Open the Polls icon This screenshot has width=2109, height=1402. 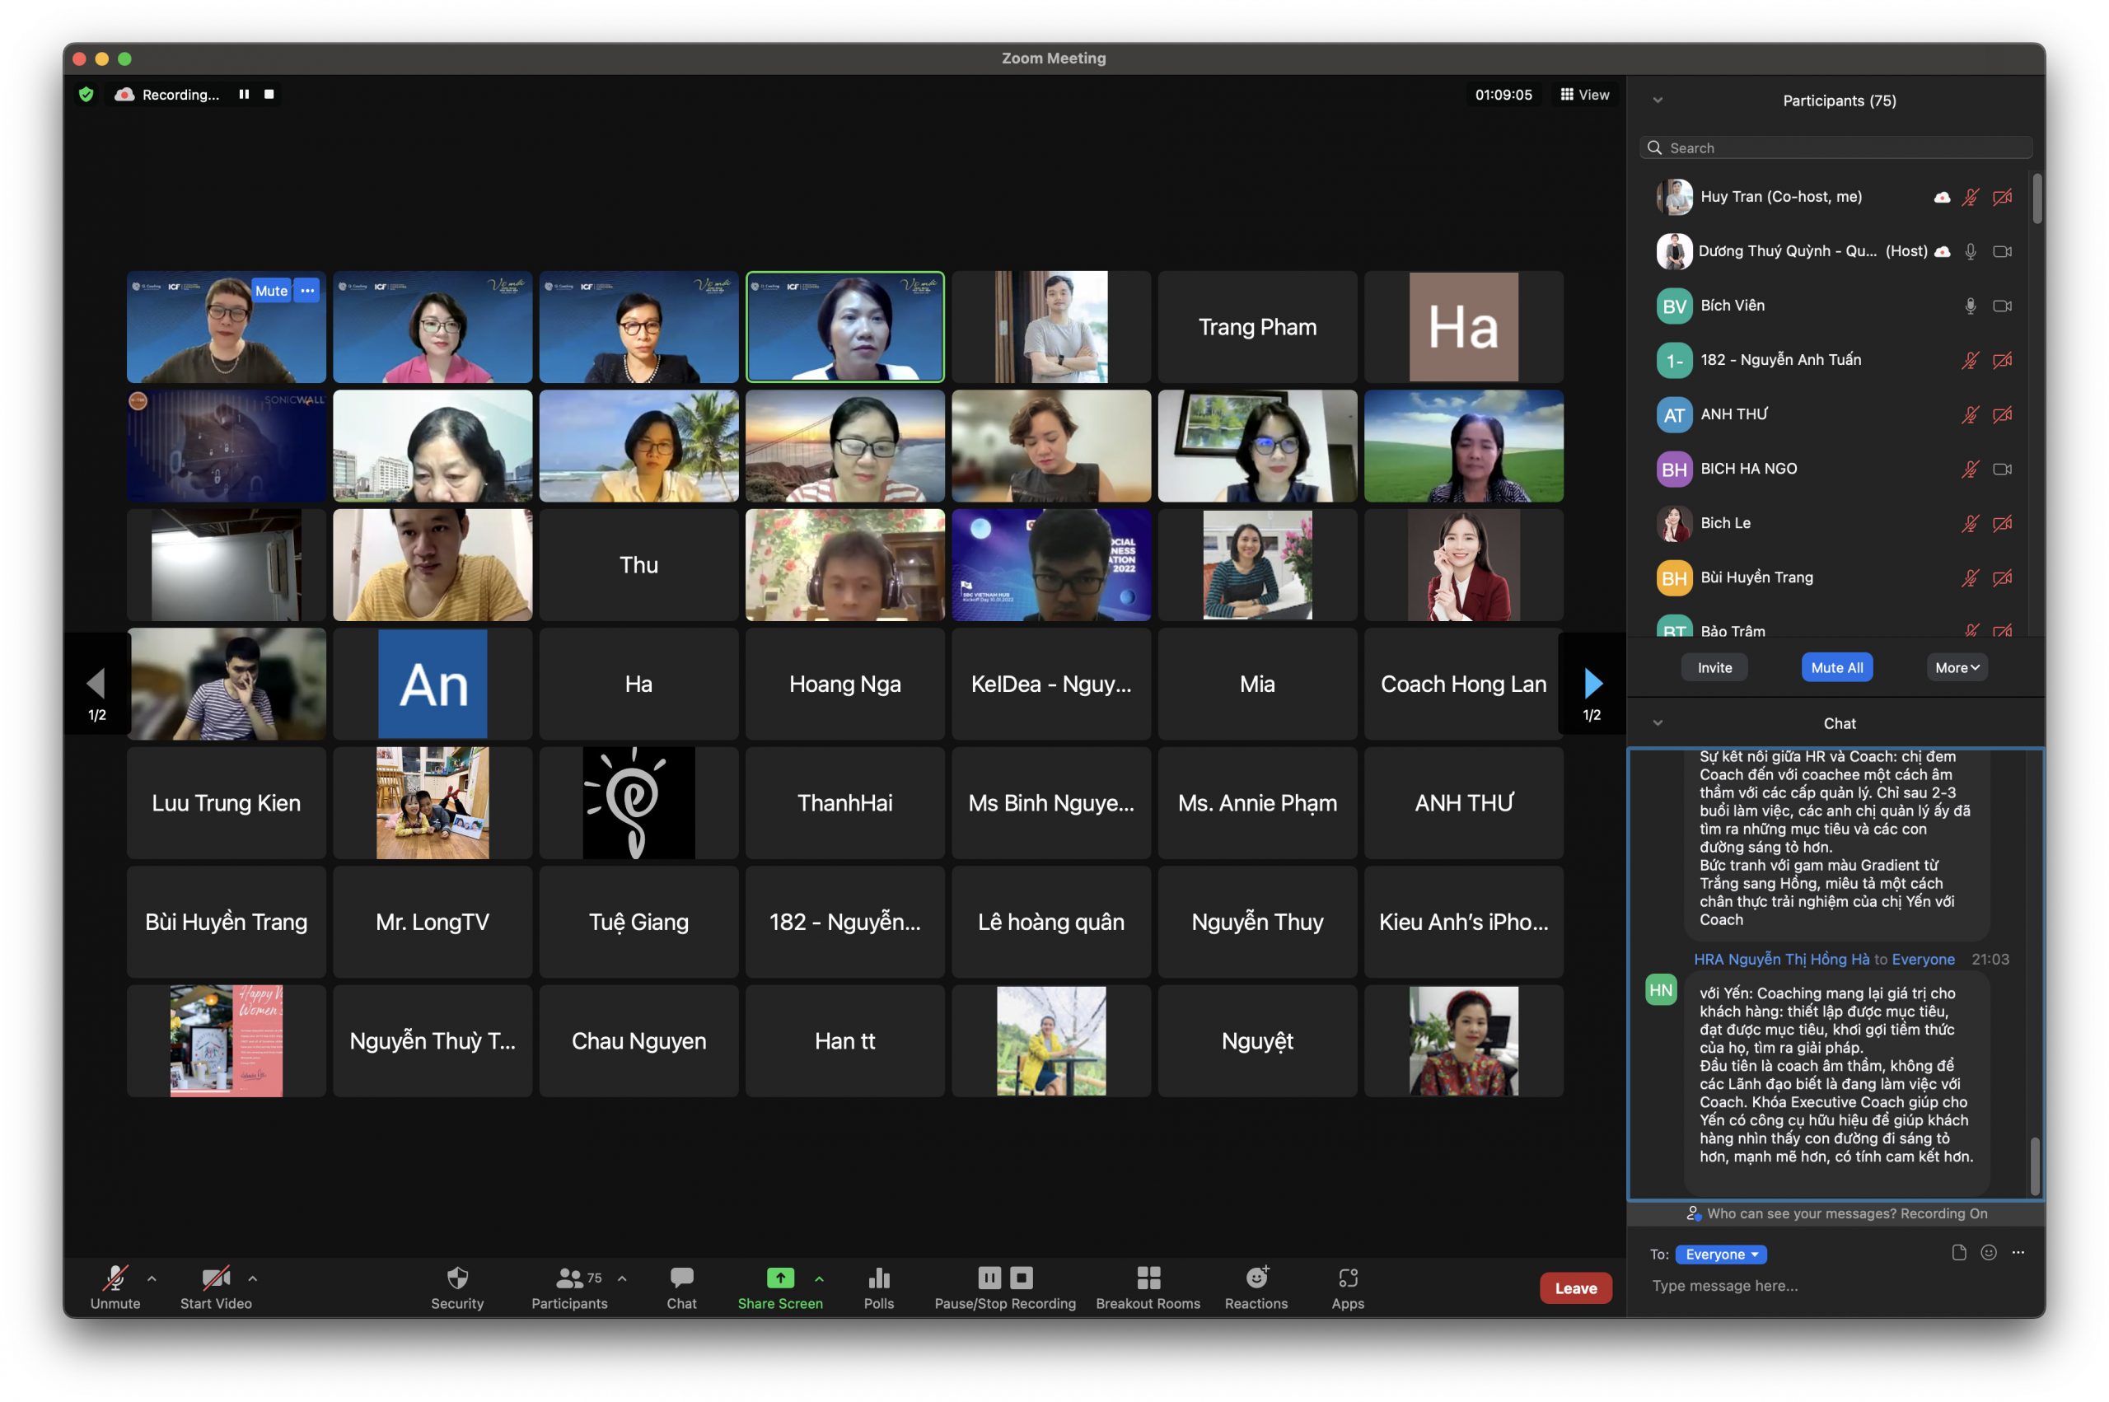coord(878,1277)
